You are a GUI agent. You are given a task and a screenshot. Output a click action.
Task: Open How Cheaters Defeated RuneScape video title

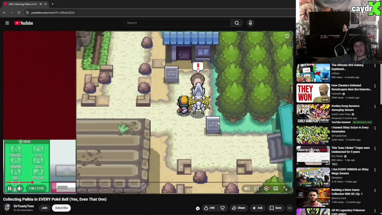point(352,87)
